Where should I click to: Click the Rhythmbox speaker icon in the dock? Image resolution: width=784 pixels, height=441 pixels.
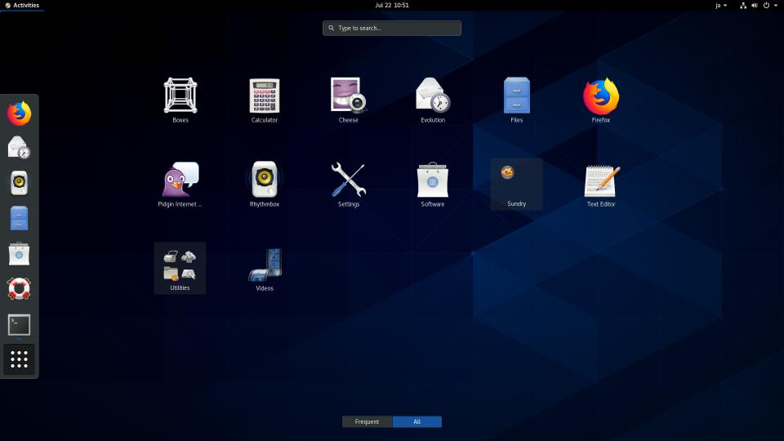pyautogui.click(x=19, y=183)
